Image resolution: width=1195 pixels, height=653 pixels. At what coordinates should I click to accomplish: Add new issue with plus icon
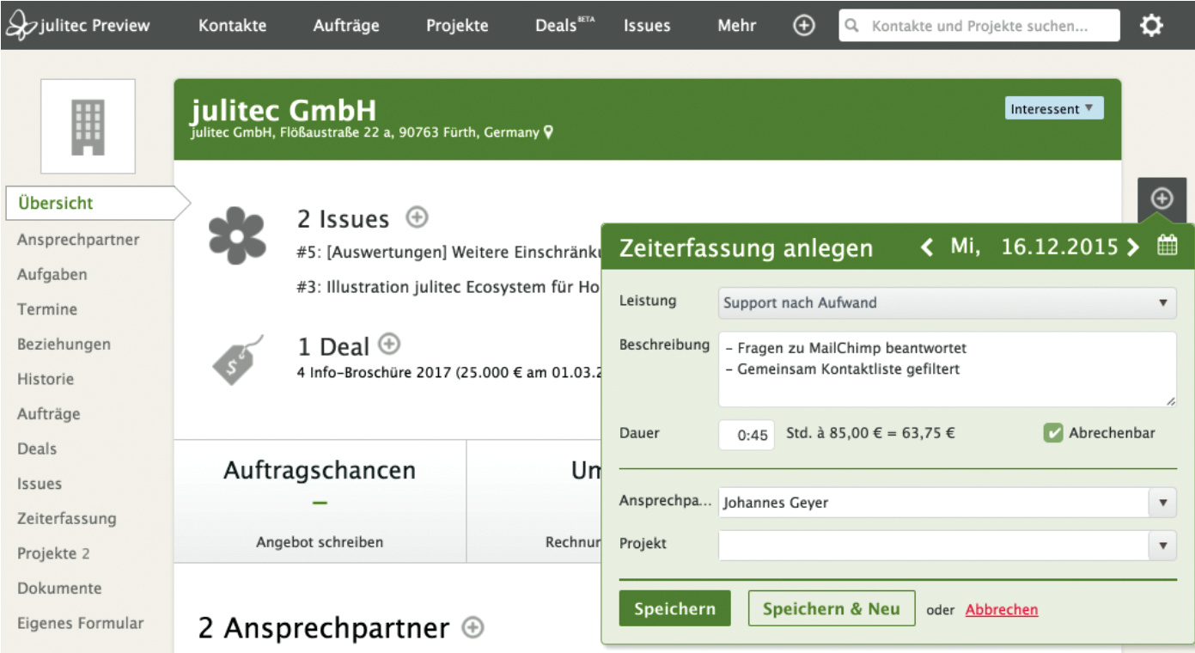[417, 217]
